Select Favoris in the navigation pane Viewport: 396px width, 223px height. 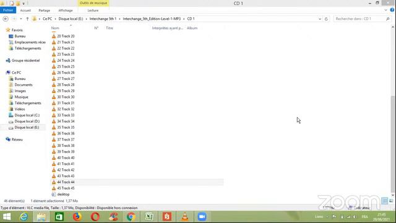click(17, 30)
